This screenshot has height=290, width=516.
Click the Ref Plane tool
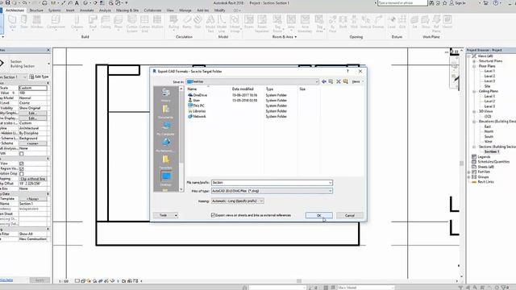click(436, 23)
